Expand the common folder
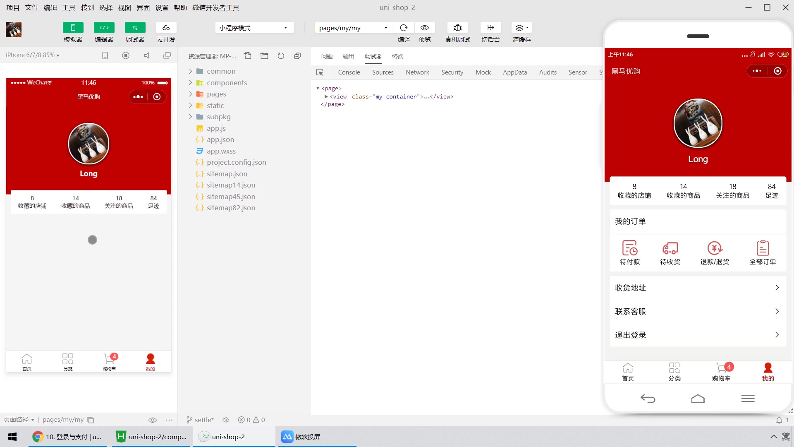The image size is (794, 447). (190, 71)
